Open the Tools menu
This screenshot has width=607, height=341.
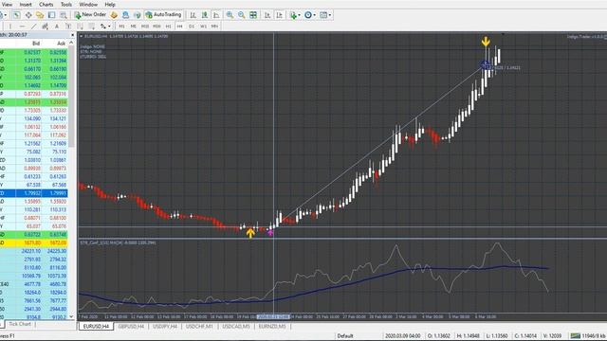(66, 4)
